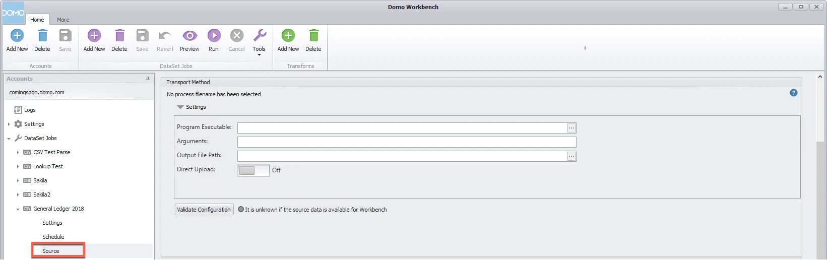Screen dimensions: 827x260
Task: Click Delete in the Accounts group
Action: 42,40
